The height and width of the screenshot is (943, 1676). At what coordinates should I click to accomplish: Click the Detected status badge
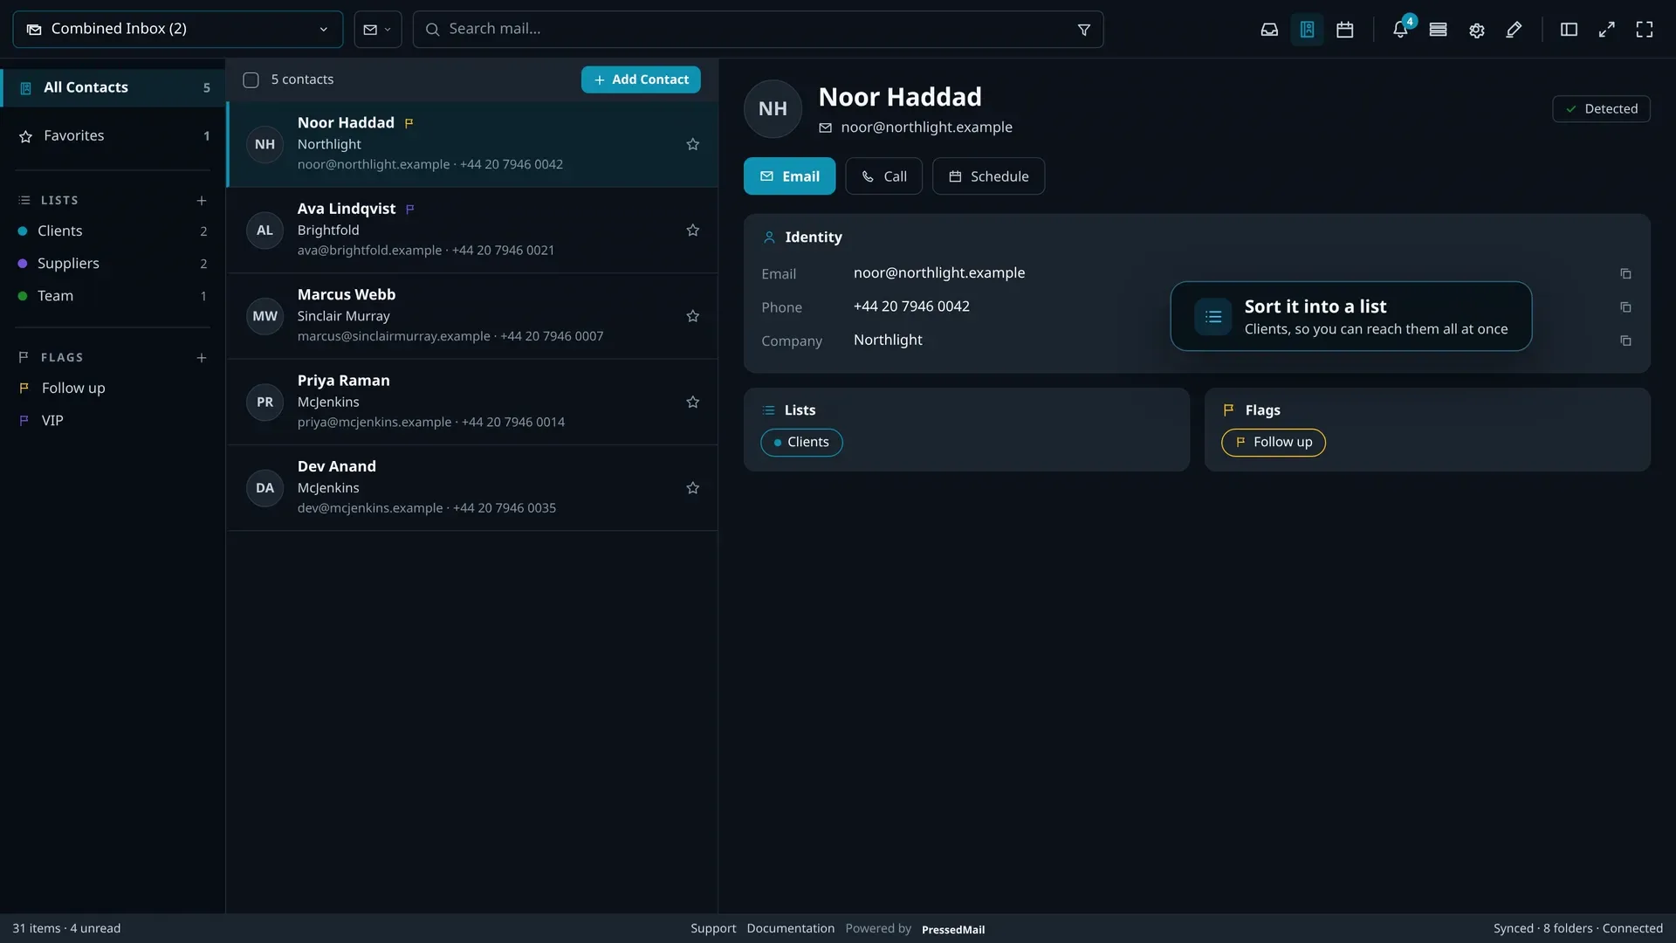pyautogui.click(x=1601, y=109)
